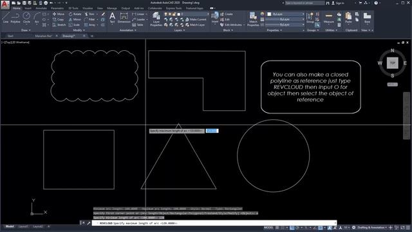Viewport: 412px width, 232px height.
Task: Switch to the Start file tab
Action: (x=10, y=36)
